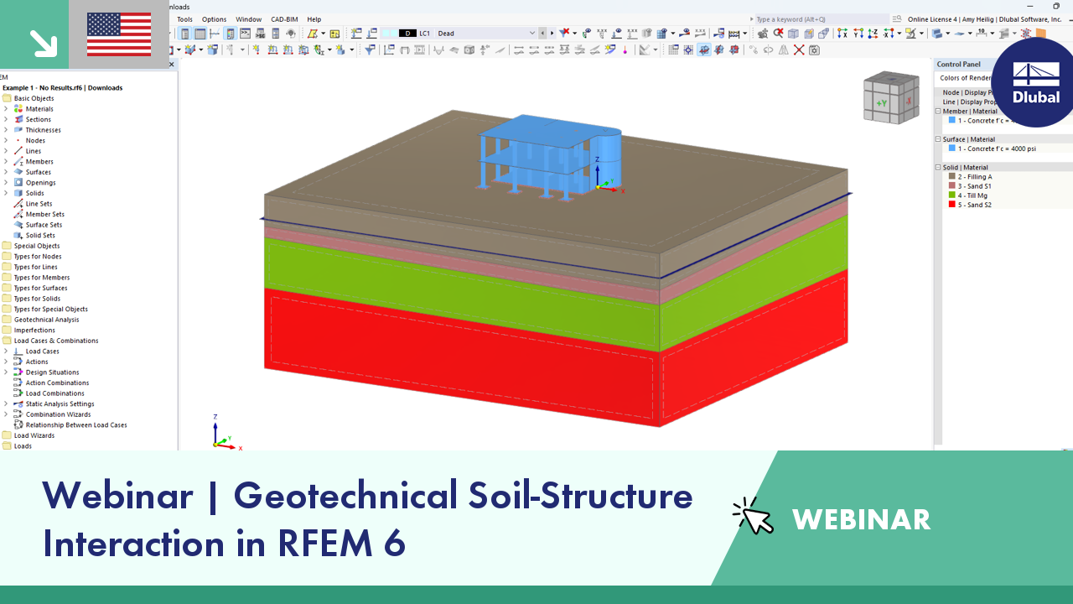Screen dimensions: 1073x604
Task: Select the Imperfections folder icon
Action: point(10,330)
